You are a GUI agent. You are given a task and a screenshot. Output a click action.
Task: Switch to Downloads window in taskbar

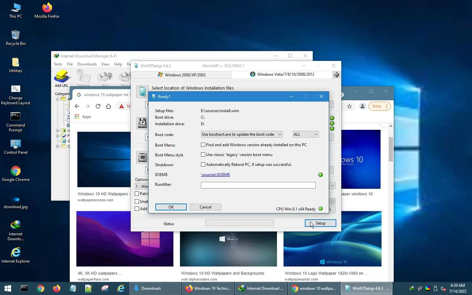click(x=155, y=288)
